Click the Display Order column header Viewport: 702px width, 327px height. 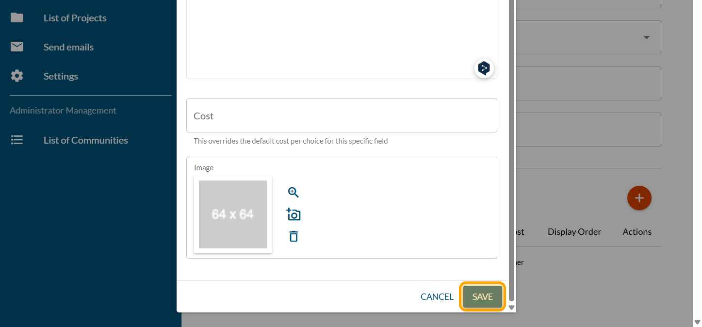point(574,232)
